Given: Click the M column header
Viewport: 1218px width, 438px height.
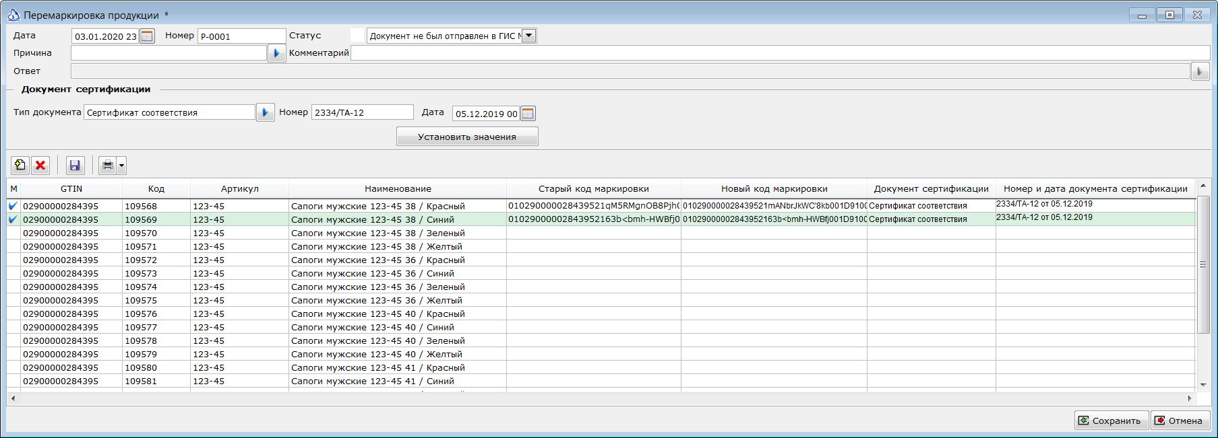Looking at the screenshot, I should pyautogui.click(x=13, y=189).
